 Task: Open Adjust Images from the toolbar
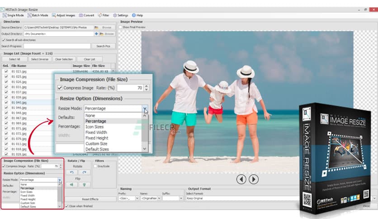(x=64, y=15)
